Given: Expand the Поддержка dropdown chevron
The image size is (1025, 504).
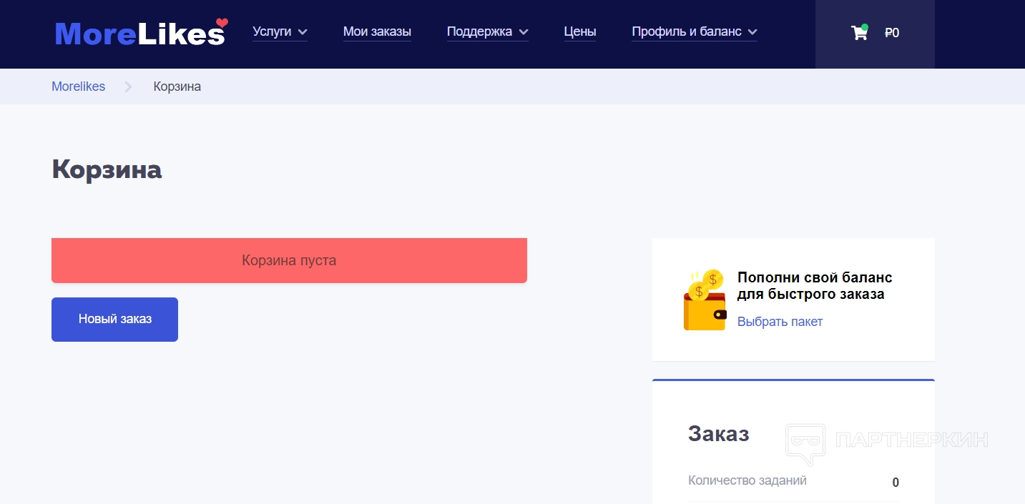Looking at the screenshot, I should coord(524,32).
